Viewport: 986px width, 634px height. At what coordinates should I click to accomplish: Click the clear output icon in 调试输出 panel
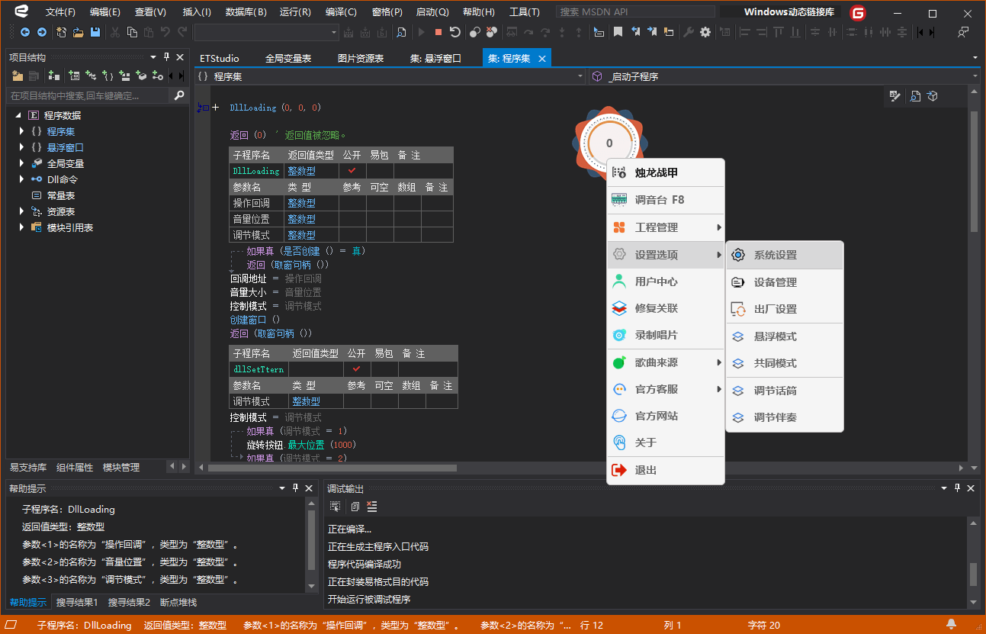click(372, 507)
